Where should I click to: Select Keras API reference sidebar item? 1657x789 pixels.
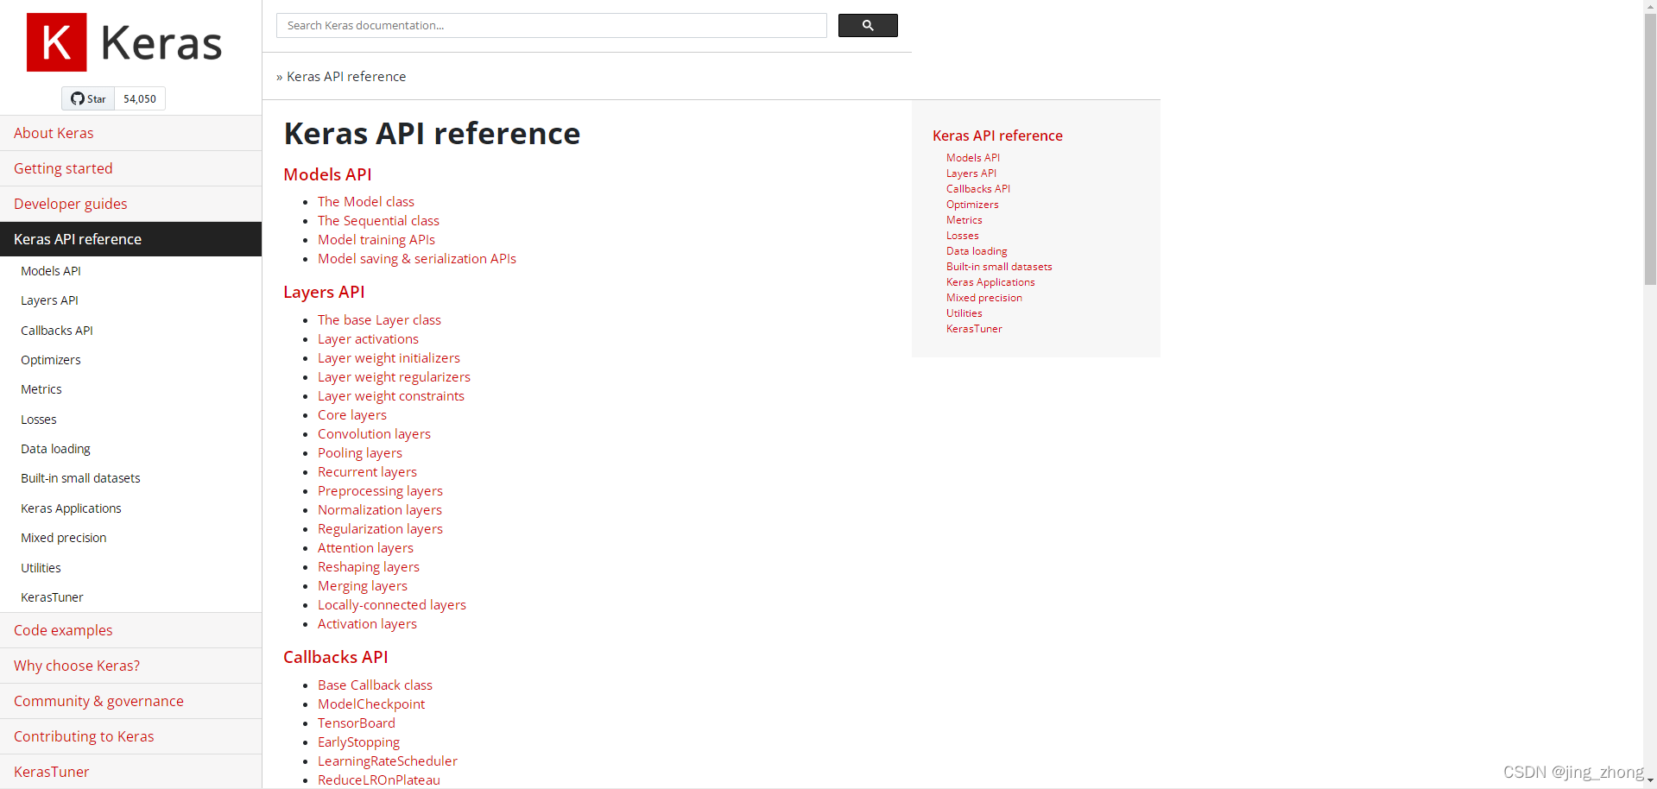click(x=130, y=239)
